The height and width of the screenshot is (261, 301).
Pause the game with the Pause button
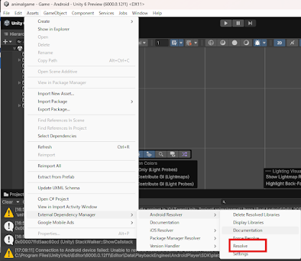238,23
